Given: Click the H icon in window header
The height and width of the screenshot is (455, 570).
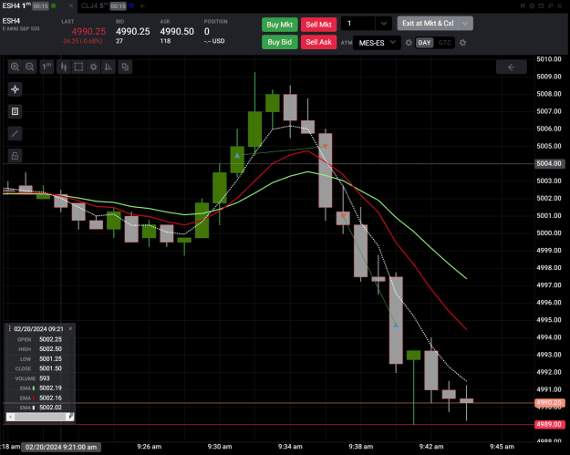Looking at the screenshot, I should [x=523, y=5].
